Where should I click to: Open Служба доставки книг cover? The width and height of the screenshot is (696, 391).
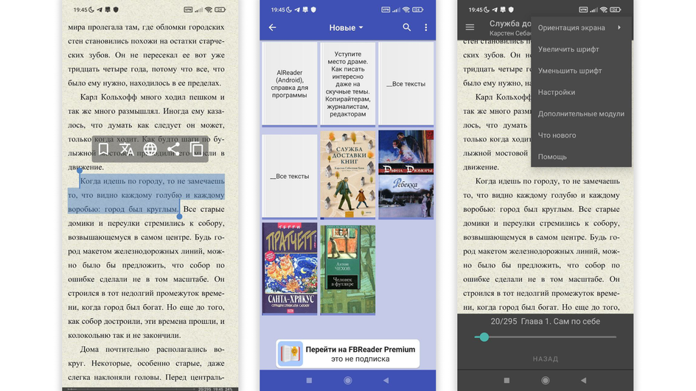347,175
